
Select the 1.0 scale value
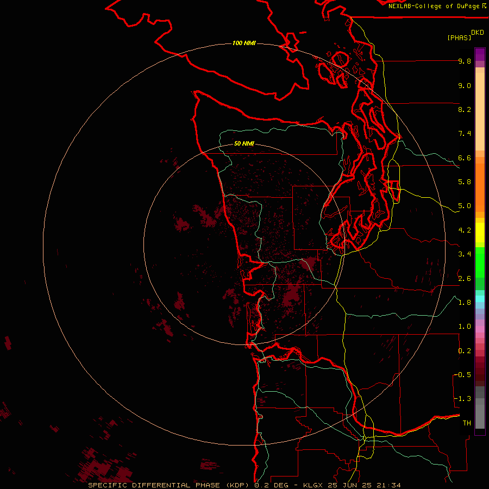click(465, 327)
